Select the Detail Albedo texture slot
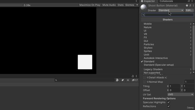The width and height of the screenshot is (195, 110). [144, 78]
